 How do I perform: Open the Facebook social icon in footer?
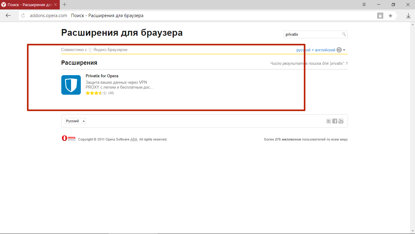[335, 121]
